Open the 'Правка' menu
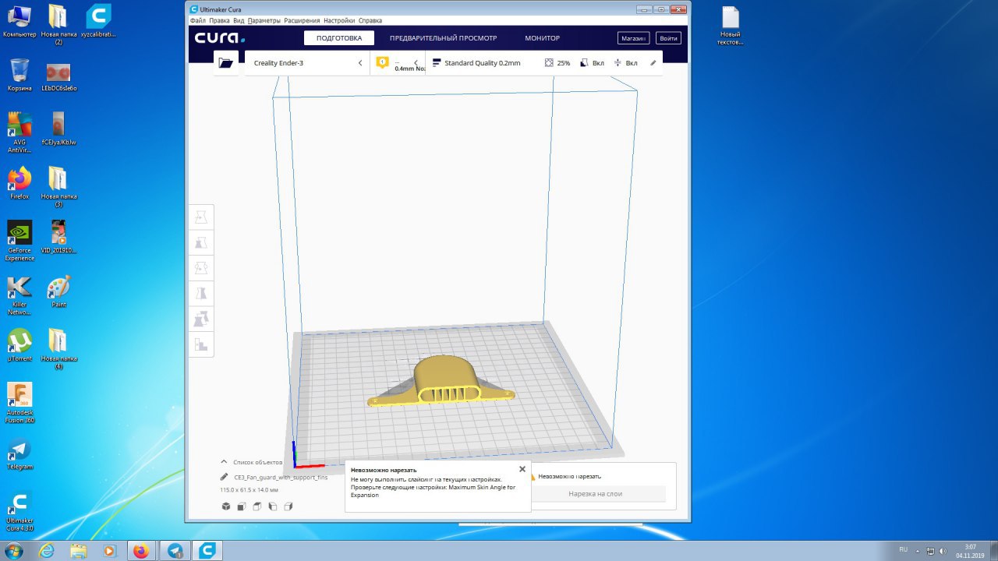Screen dimensions: 998x561 click(x=219, y=20)
